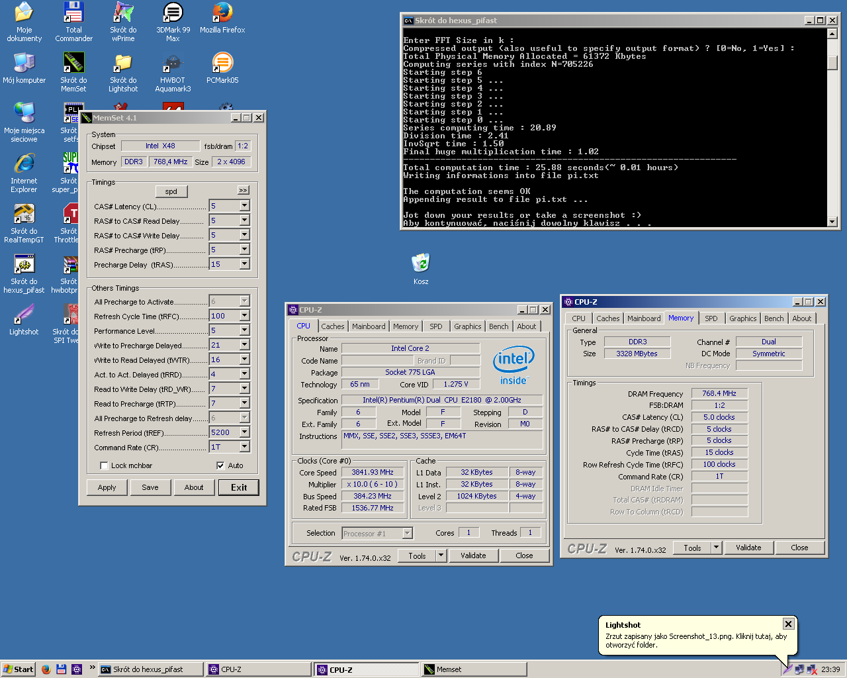This screenshot has width=847, height=678.
Task: Open the Performance Level dropdown
Action: click(244, 330)
